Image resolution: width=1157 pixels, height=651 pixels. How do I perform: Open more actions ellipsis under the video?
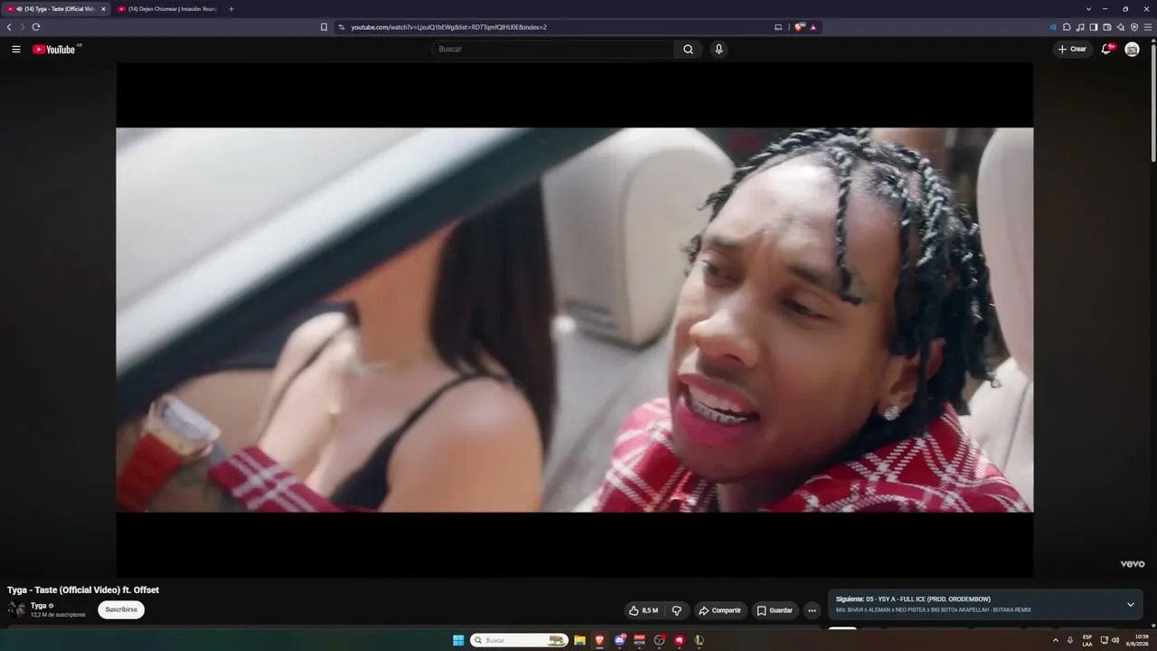point(812,610)
